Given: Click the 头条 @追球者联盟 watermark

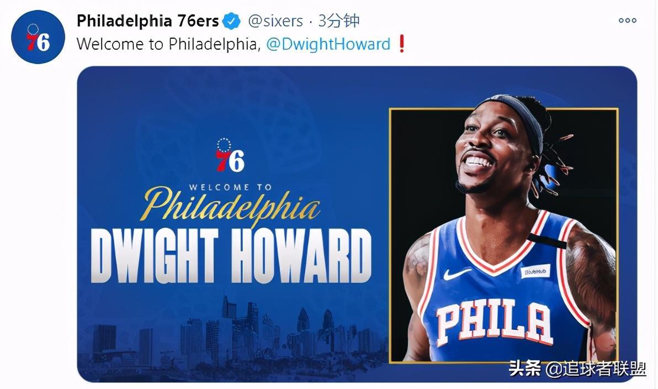Looking at the screenshot, I should point(577,369).
